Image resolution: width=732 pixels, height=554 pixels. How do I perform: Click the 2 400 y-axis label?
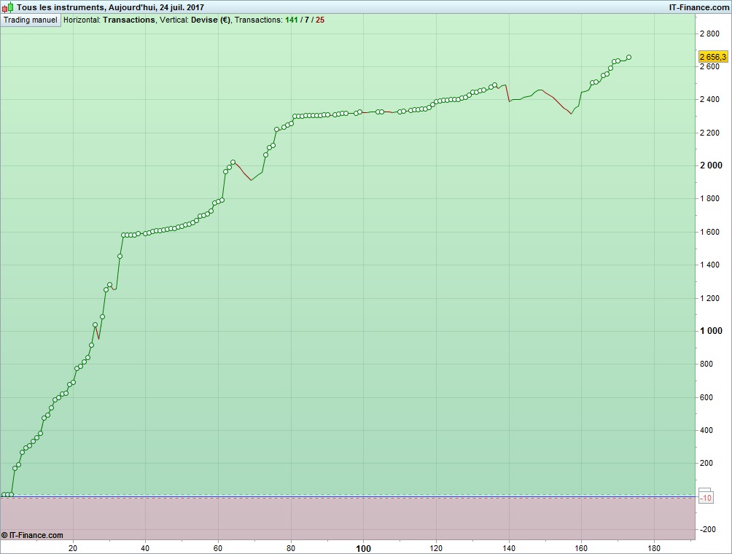point(709,99)
